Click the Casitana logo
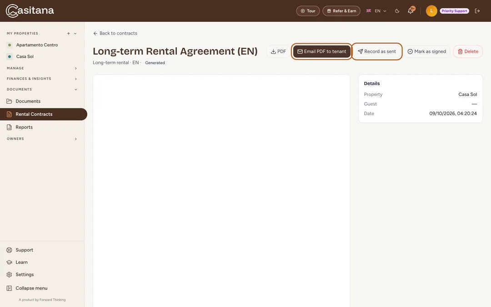491x307 pixels. (30, 10)
